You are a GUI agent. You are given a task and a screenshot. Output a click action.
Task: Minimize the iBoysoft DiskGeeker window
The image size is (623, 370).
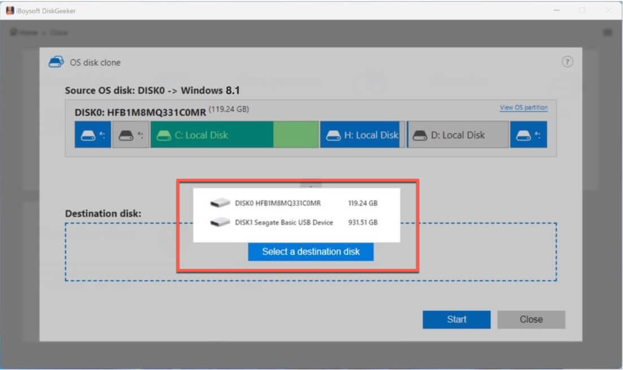pos(557,10)
